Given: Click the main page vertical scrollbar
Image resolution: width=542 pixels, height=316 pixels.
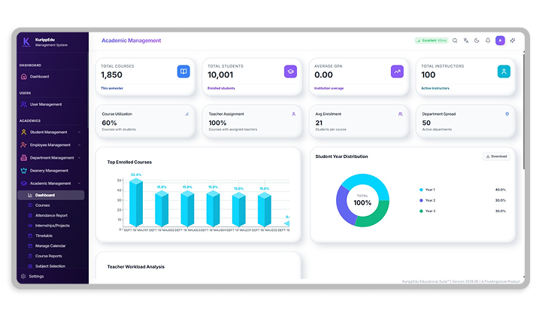Looking at the screenshot, I should pos(524,111).
